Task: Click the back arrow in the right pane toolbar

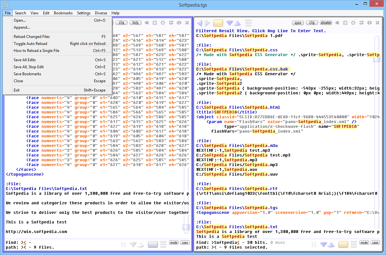Action: (x=199, y=23)
